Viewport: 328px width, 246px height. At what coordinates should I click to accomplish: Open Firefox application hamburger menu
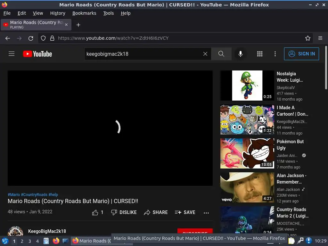(320, 38)
